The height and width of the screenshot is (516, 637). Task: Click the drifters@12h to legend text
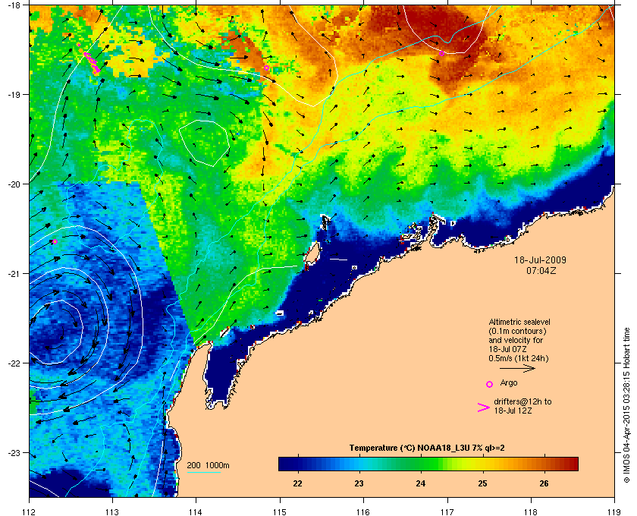click(x=522, y=401)
